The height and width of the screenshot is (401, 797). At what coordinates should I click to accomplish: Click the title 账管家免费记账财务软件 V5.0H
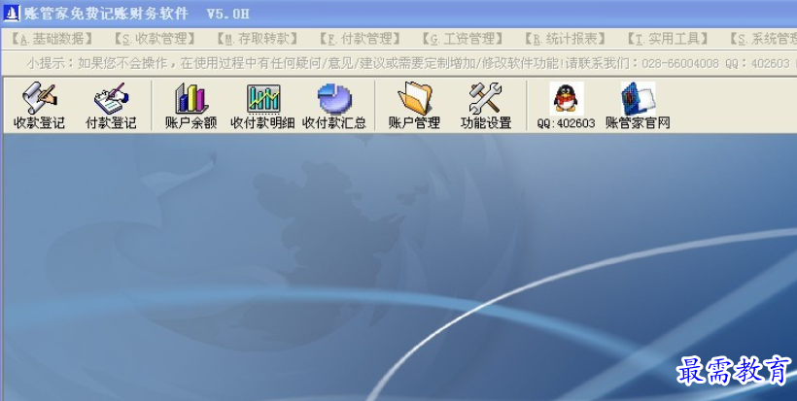coord(137,14)
